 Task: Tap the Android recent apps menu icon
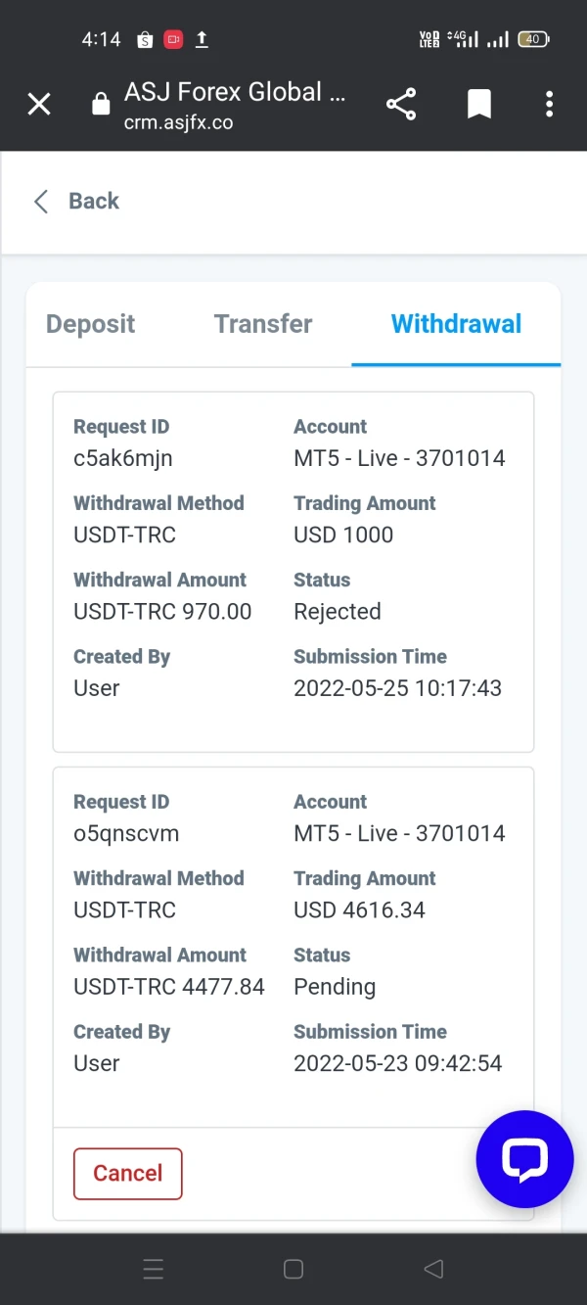coord(154,1270)
